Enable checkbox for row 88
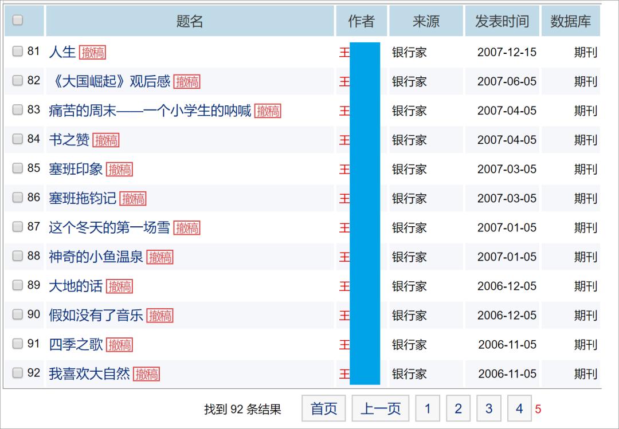This screenshot has height=429, width=619. 17,255
